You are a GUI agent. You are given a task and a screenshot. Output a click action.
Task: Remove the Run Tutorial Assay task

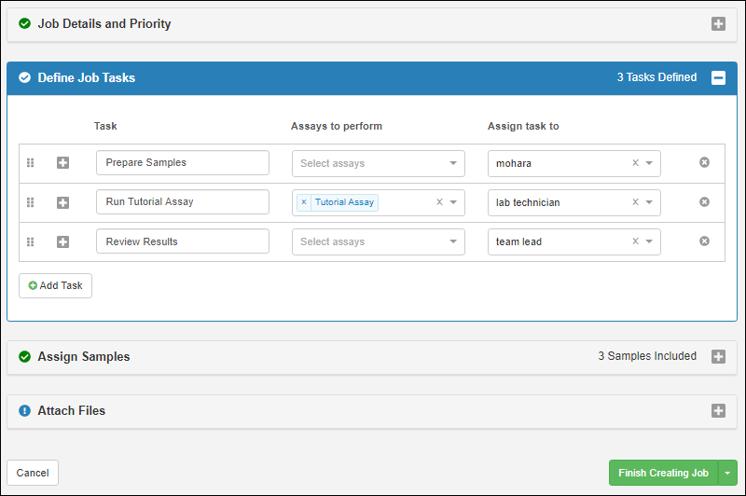pyautogui.click(x=704, y=202)
